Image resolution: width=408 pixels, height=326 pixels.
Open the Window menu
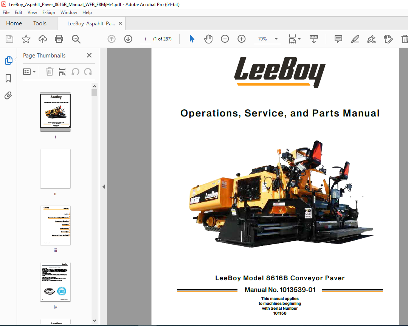pos(69,12)
